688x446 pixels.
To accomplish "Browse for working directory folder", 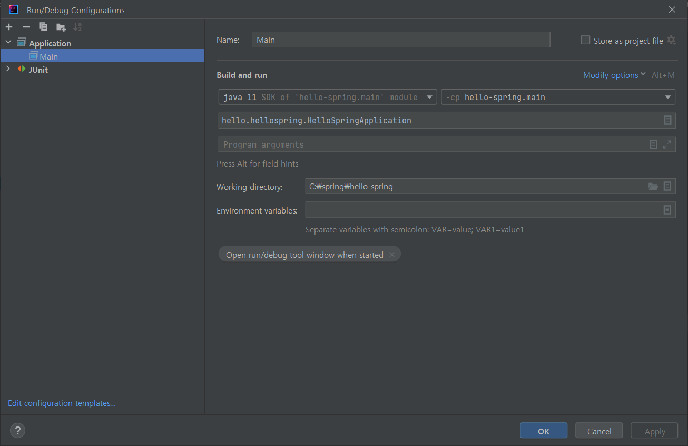I will tap(653, 186).
